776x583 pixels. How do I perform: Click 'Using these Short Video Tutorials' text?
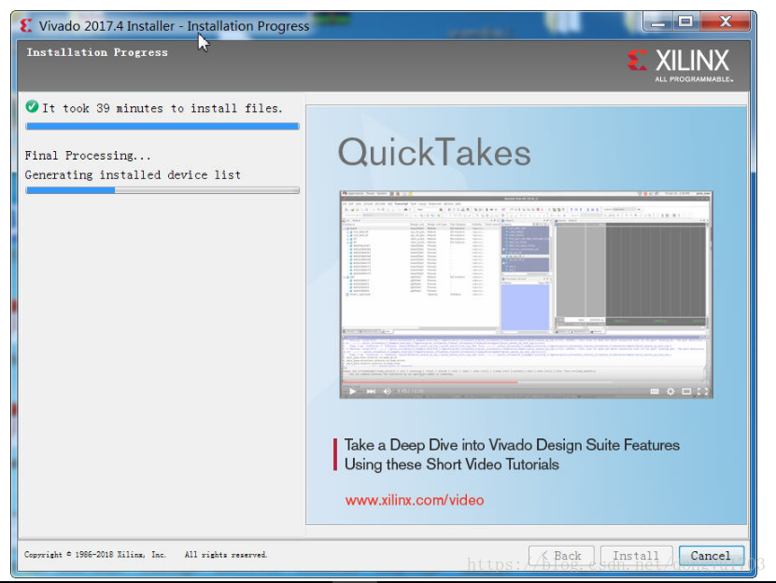click(452, 465)
